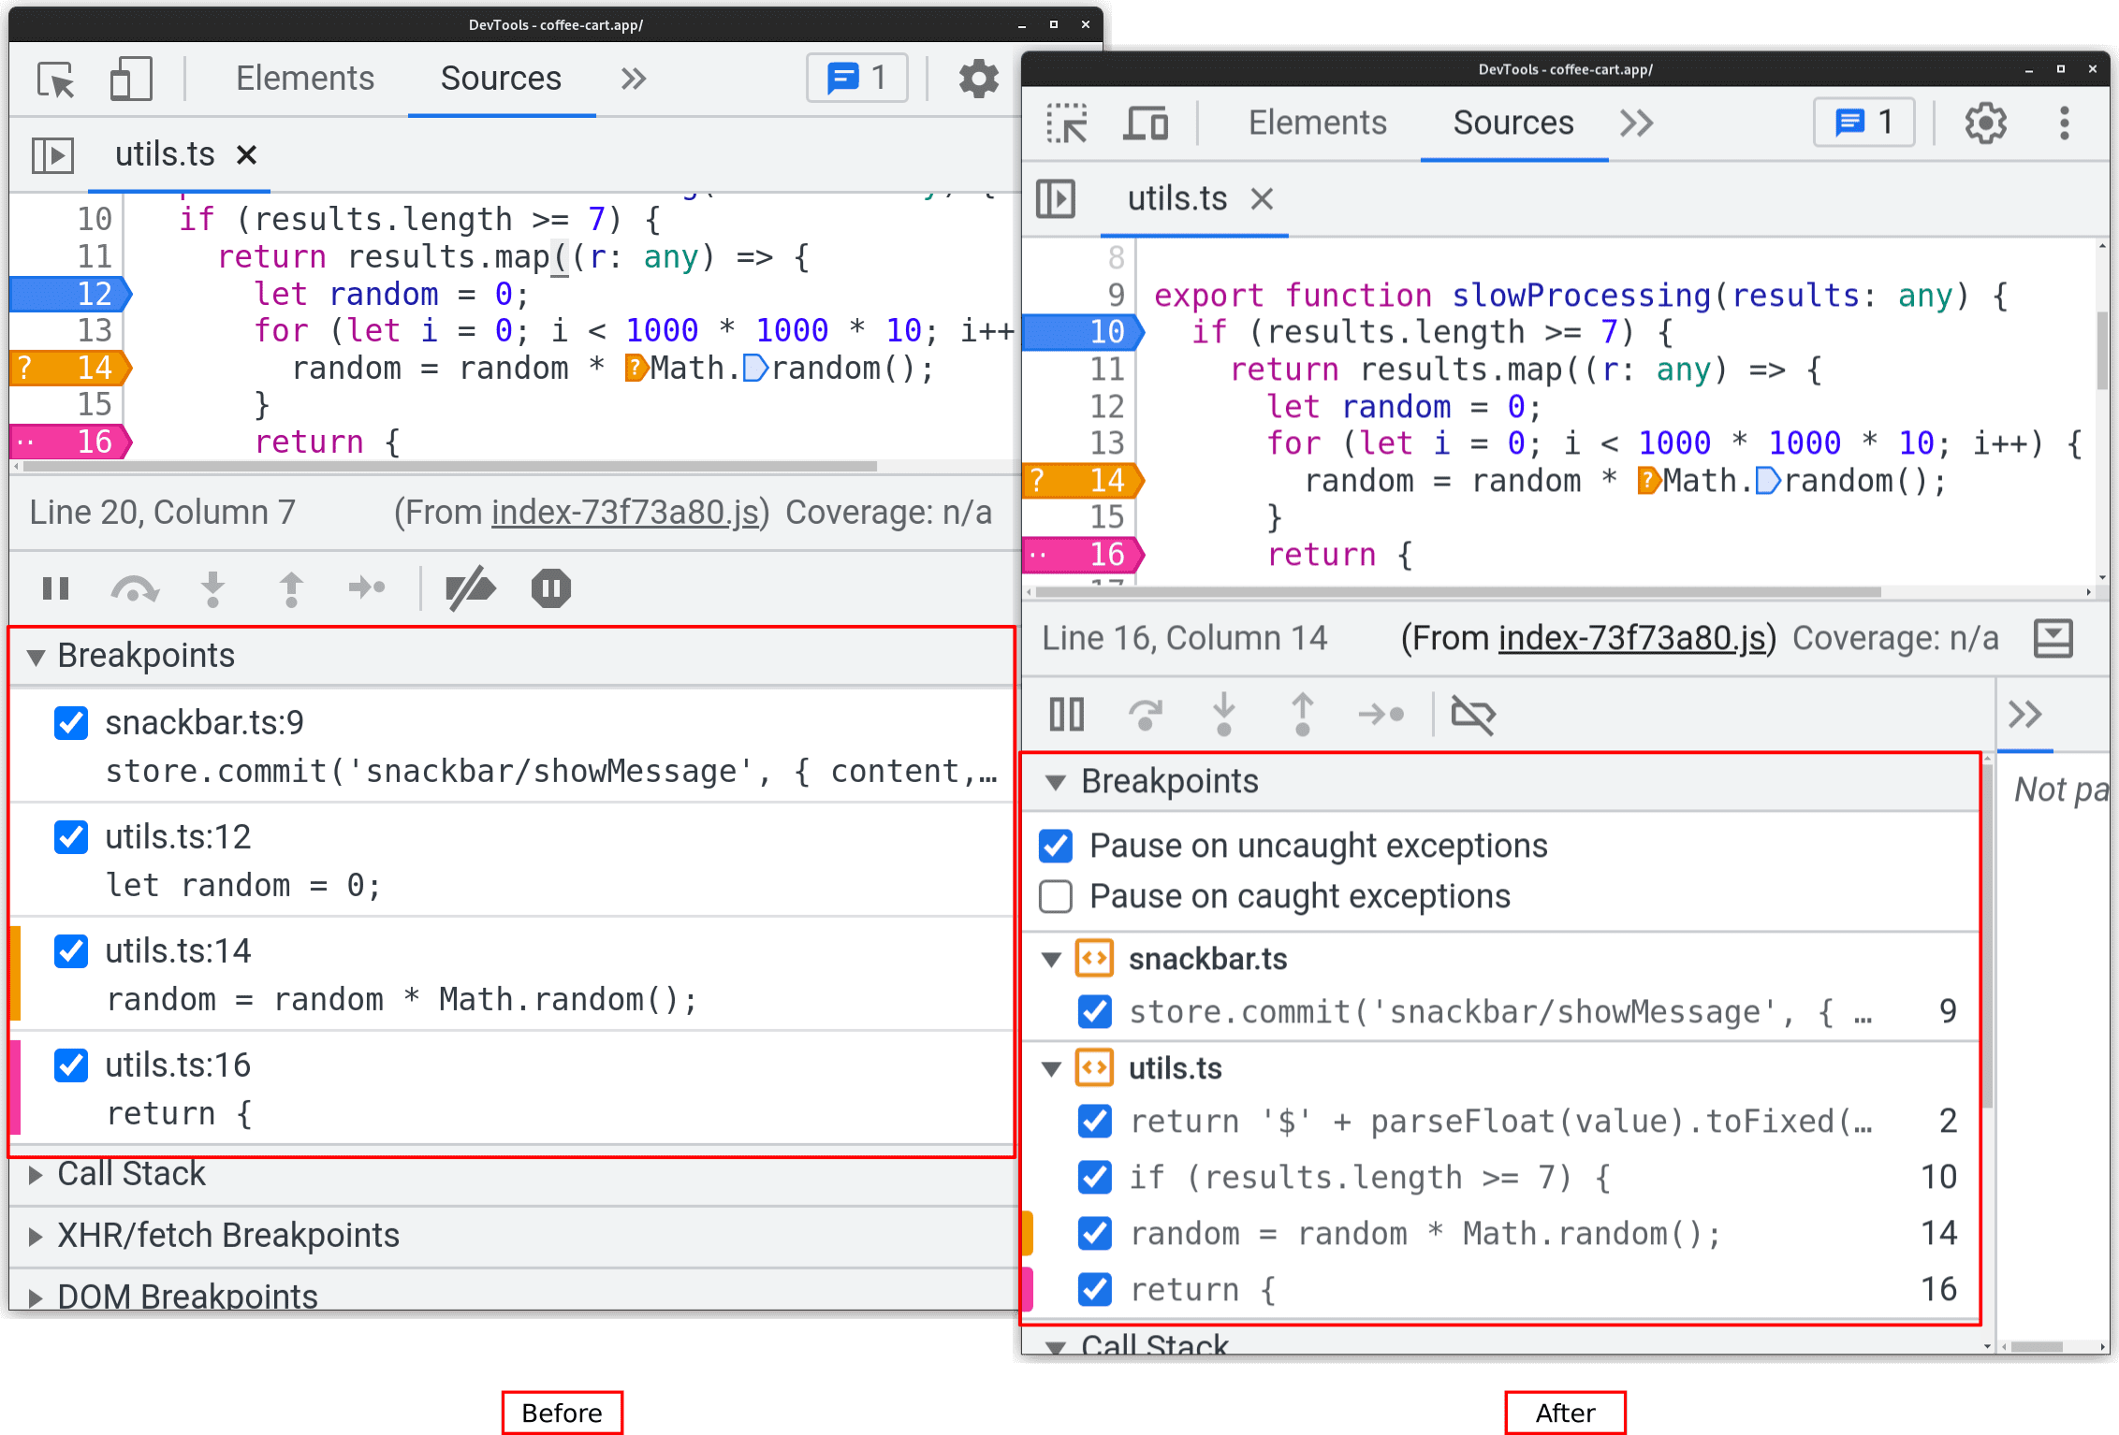Enable Pause on uncaught exceptions checkbox

1059,843
